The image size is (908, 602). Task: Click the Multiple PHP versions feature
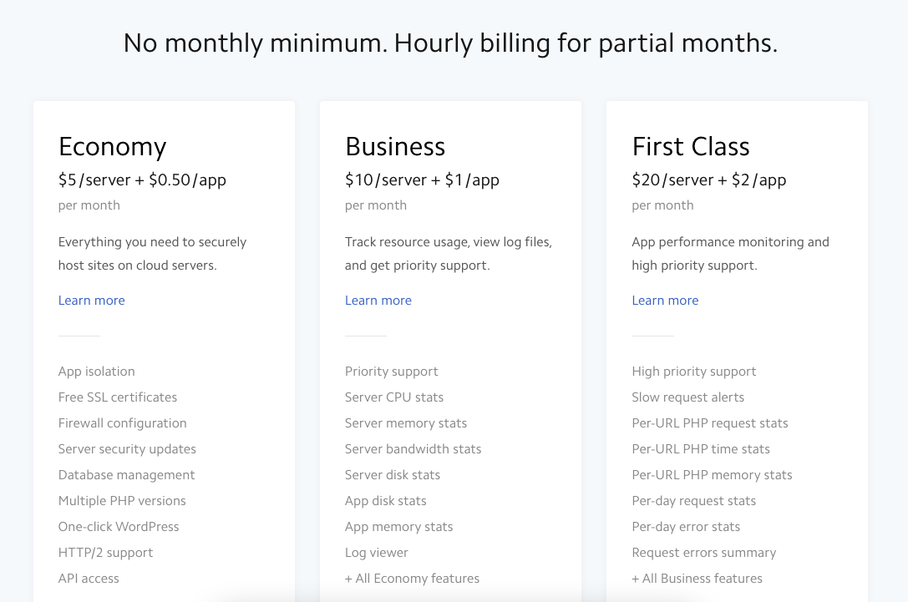[x=122, y=501]
